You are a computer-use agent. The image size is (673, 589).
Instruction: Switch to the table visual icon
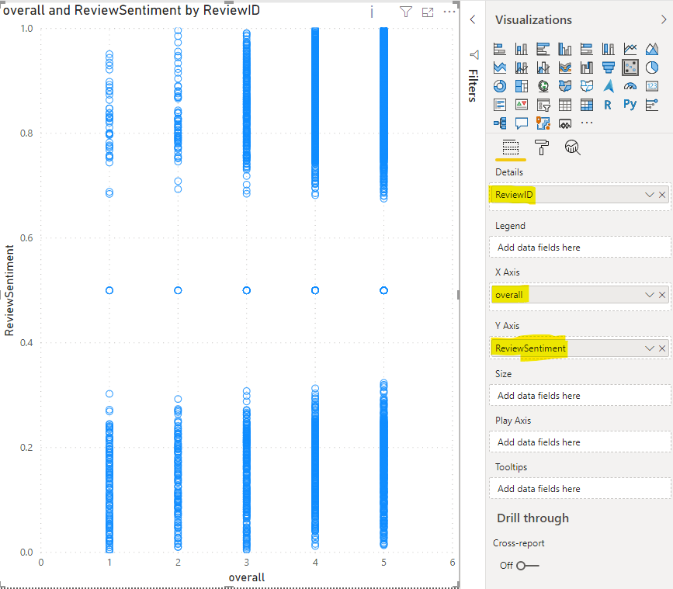tap(564, 104)
